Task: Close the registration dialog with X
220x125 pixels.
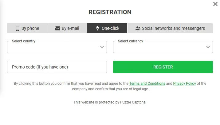Action: tap(215, 4)
